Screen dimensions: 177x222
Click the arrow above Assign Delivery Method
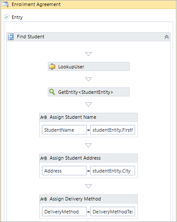coord(88,186)
